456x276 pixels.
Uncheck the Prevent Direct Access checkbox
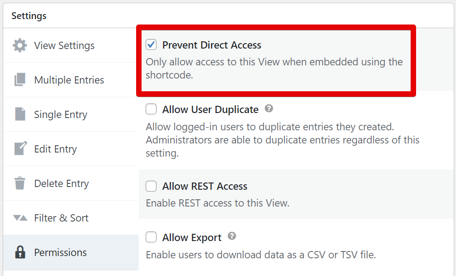click(151, 45)
